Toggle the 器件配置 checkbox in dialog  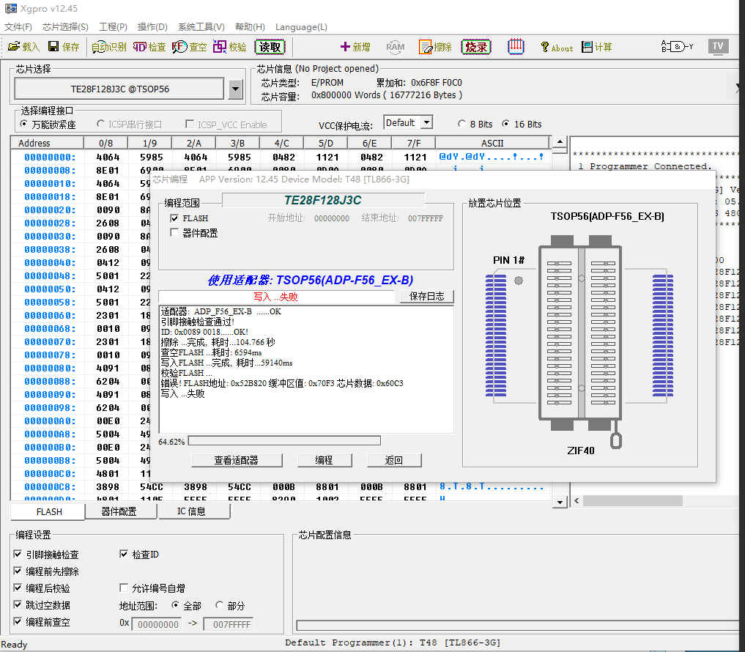(x=174, y=233)
